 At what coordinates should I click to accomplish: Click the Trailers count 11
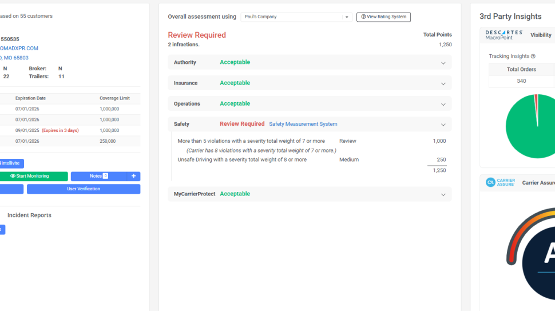coord(61,77)
